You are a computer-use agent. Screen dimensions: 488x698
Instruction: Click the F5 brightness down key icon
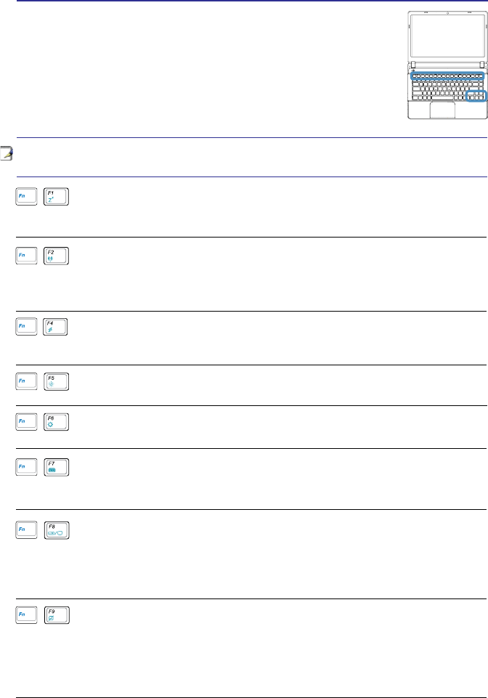click(x=56, y=383)
